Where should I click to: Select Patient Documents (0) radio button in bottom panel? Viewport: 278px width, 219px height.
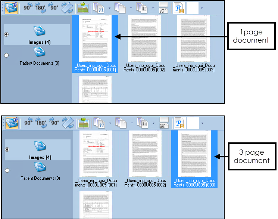(6, 170)
